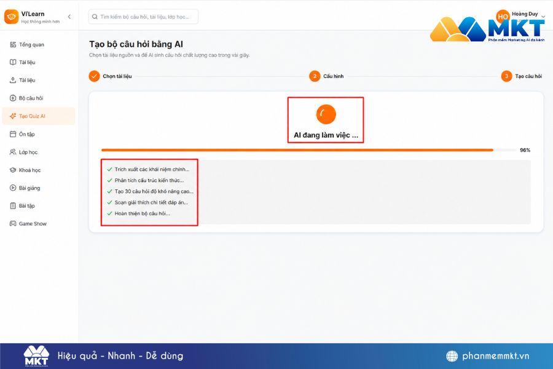Image resolution: width=553 pixels, height=369 pixels.
Task: Go to Lớp học
Action: tap(39, 152)
